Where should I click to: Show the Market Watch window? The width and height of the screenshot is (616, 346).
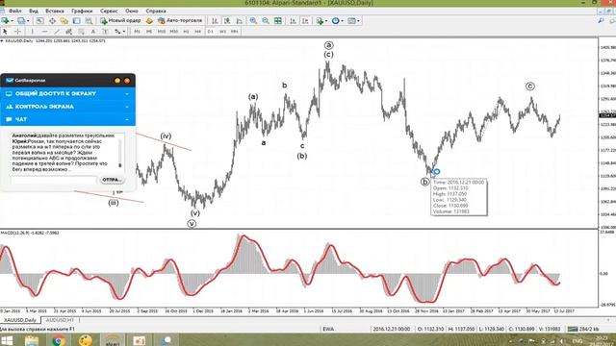click(x=39, y=21)
